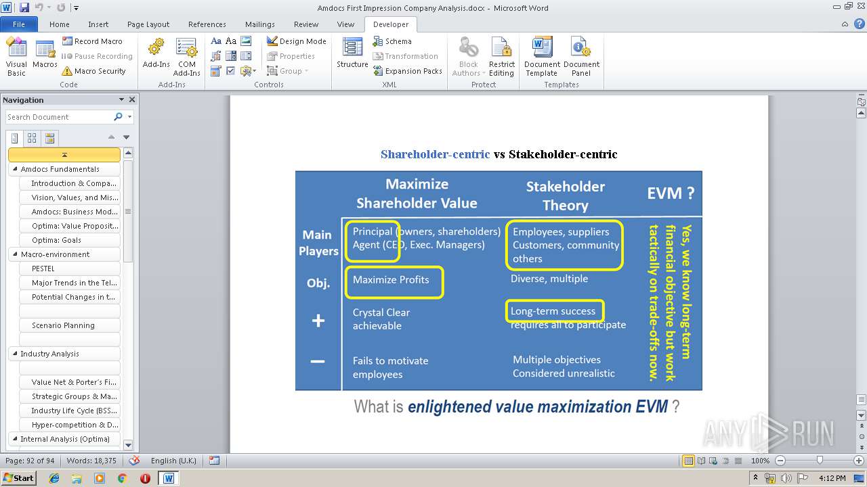Open COM Add-Ins dialog
The width and height of the screenshot is (867, 487).
[x=186, y=57]
